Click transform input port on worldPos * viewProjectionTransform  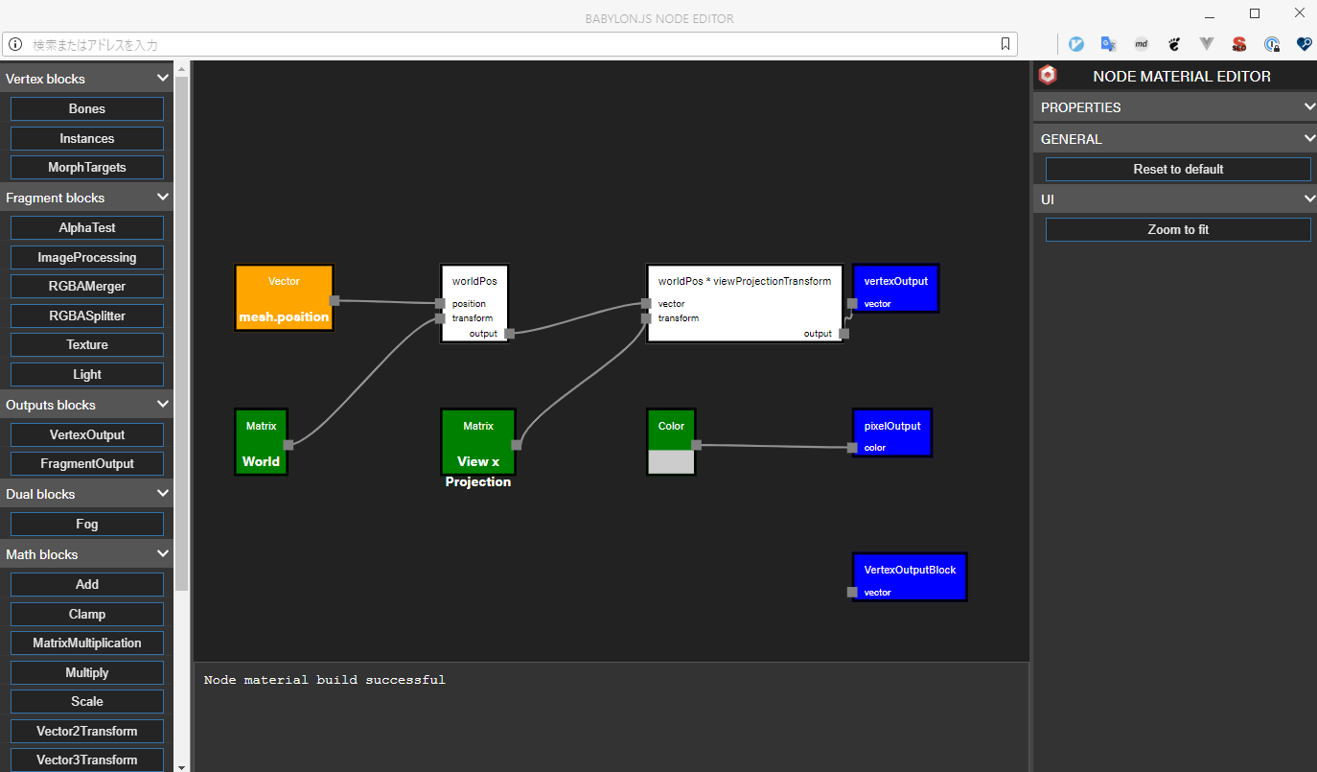coord(646,318)
